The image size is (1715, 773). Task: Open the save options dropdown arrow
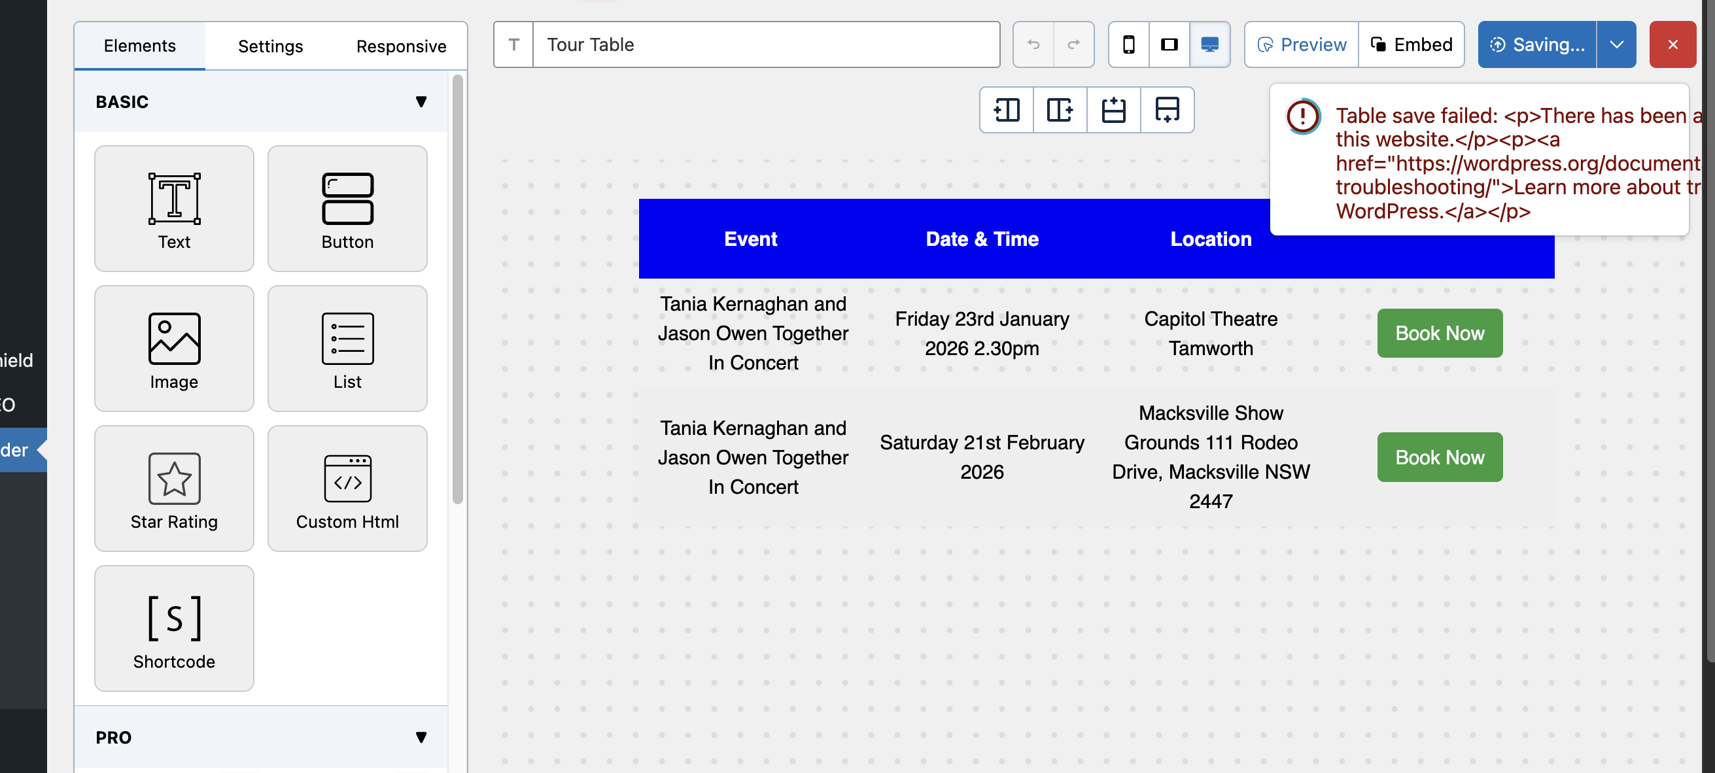click(x=1616, y=44)
